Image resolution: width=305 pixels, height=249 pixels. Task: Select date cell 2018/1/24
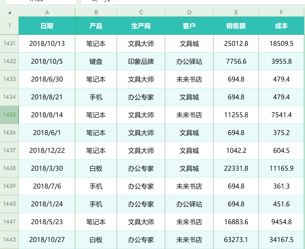47,204
